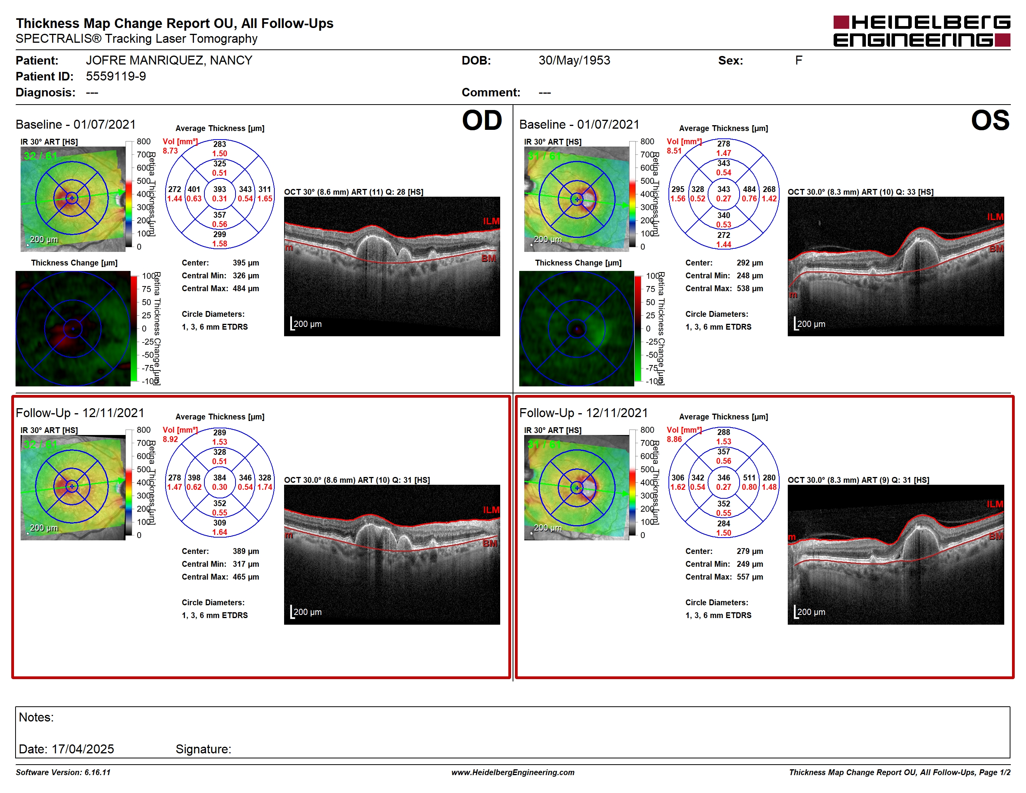This screenshot has width=1026, height=793.
Task: Click 'OCT 30.0° (8.6 mm) ART (10) Q: 31' caption
Action: (357, 480)
